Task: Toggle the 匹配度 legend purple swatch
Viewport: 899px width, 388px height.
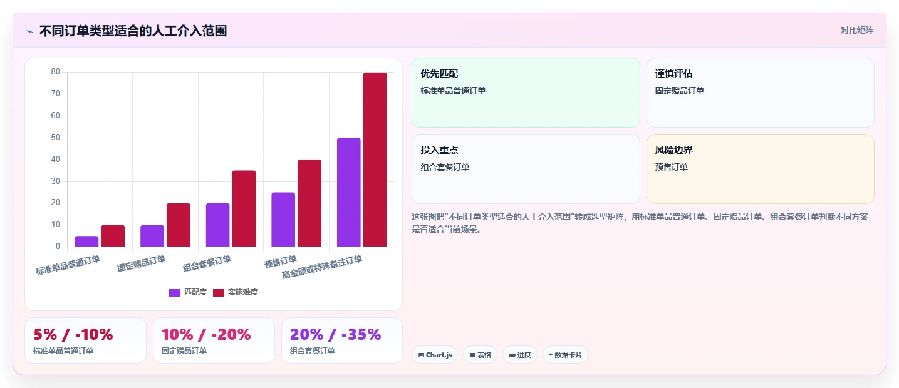Action: tap(175, 292)
